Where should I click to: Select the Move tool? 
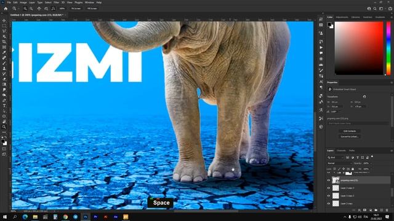click(4, 20)
